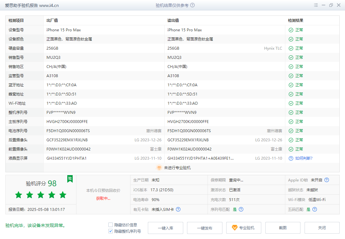
Task: Click the 获取中... price status
Action: pyautogui.click(x=103, y=199)
